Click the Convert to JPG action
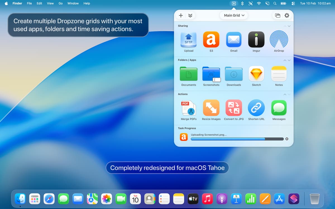The height and width of the screenshot is (209, 335). pyautogui.click(x=234, y=108)
